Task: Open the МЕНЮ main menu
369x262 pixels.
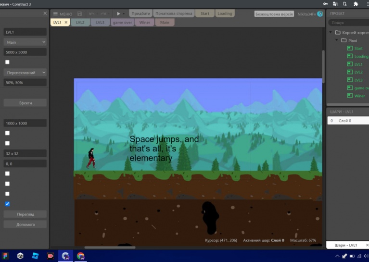Action: [62, 14]
